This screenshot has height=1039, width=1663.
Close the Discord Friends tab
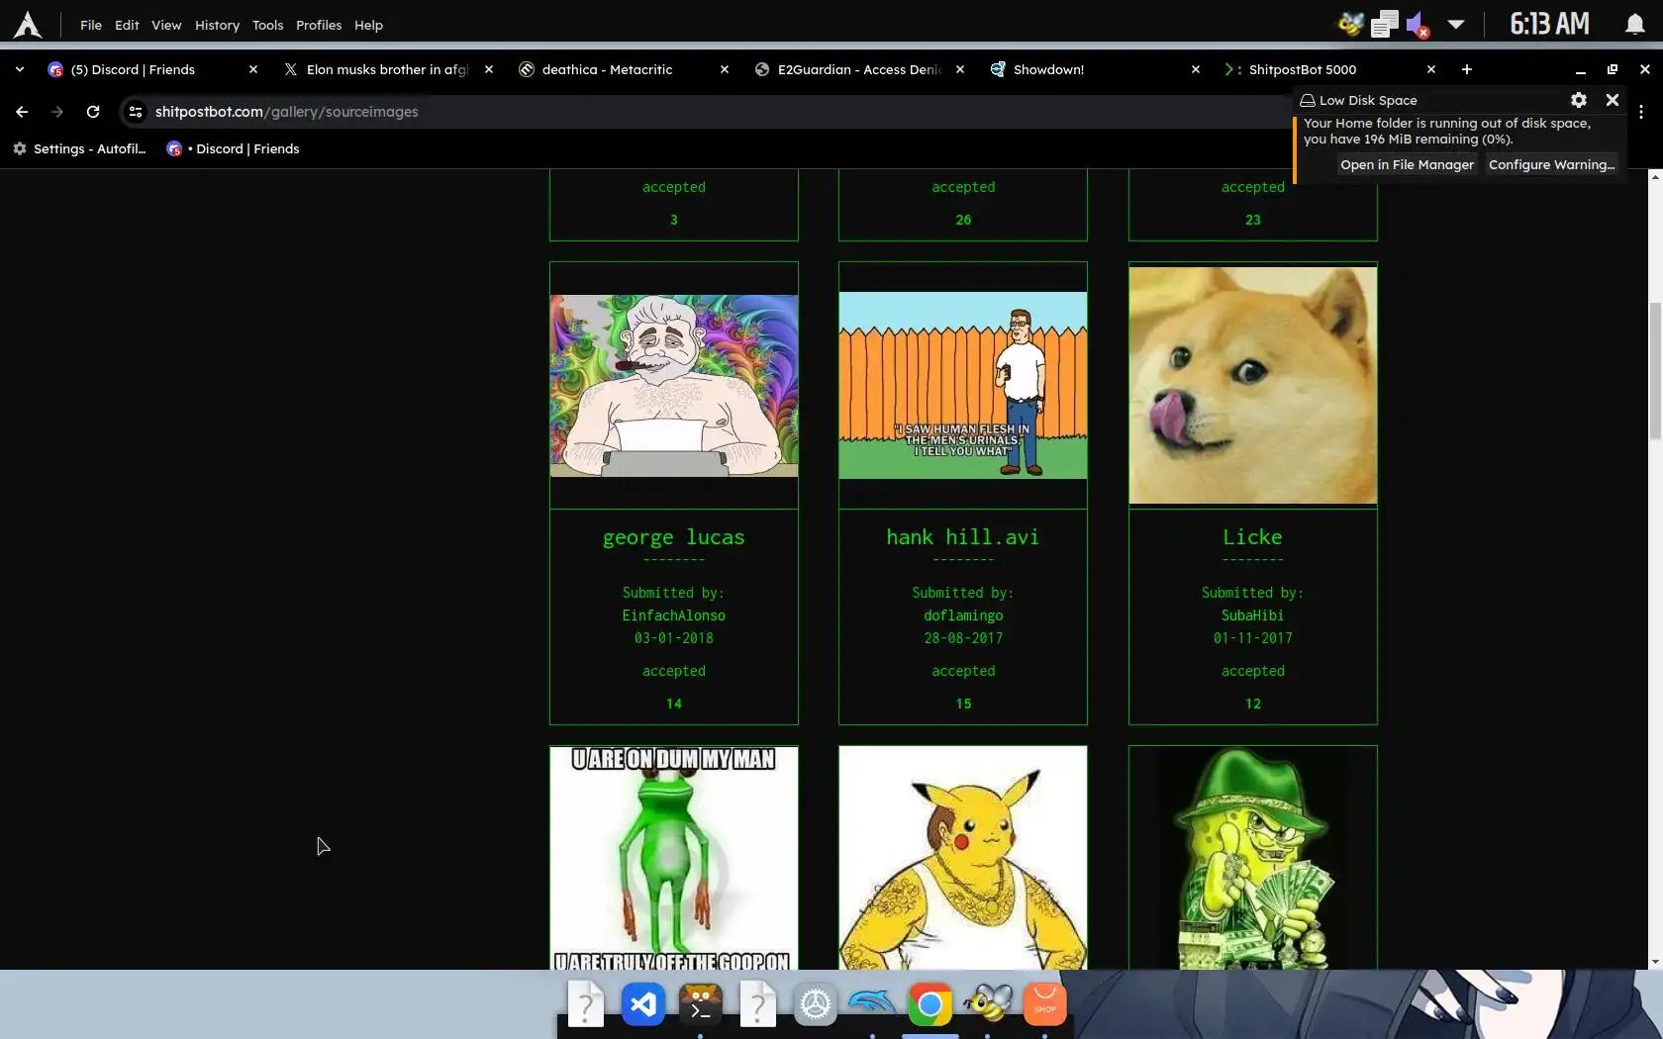[x=253, y=69]
